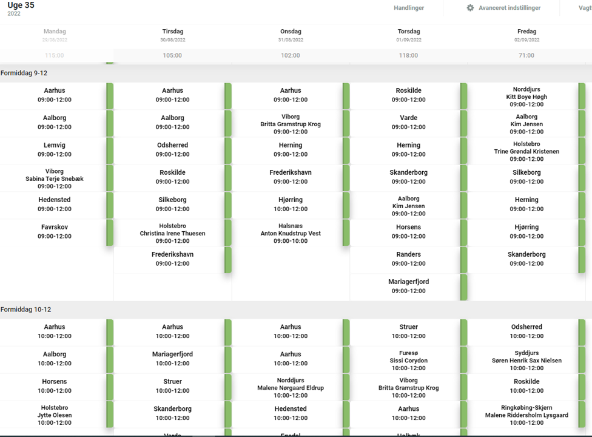Viewport: 592px width, 437px height.
Task: Collapse the Formiddag 10-12 section header
Action: pyautogui.click(x=25, y=310)
